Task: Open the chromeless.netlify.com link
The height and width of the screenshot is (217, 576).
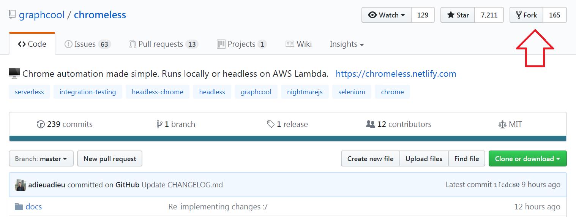Action: 396,74
